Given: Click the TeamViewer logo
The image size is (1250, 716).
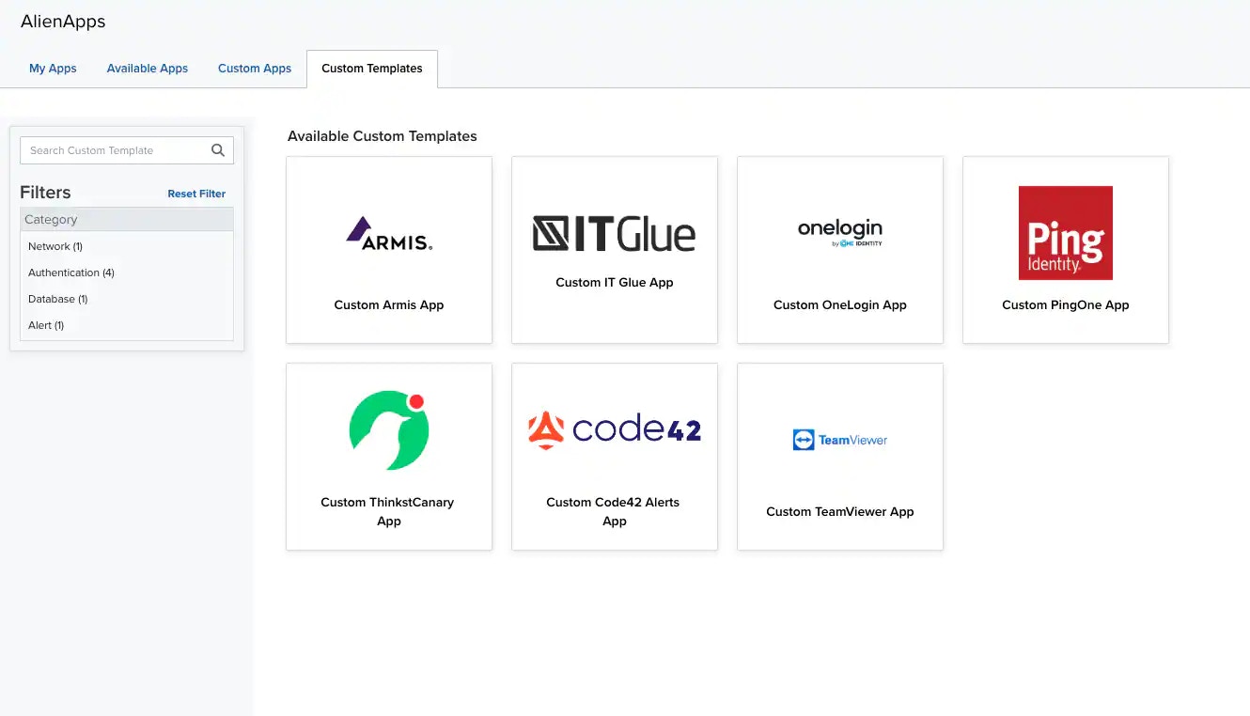Looking at the screenshot, I should 840,440.
